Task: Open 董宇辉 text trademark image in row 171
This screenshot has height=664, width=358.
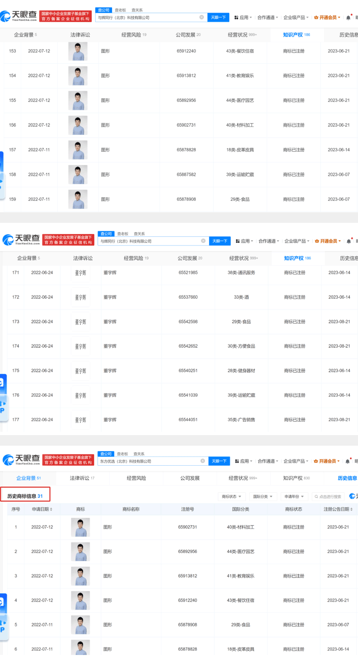Action: coord(80,273)
